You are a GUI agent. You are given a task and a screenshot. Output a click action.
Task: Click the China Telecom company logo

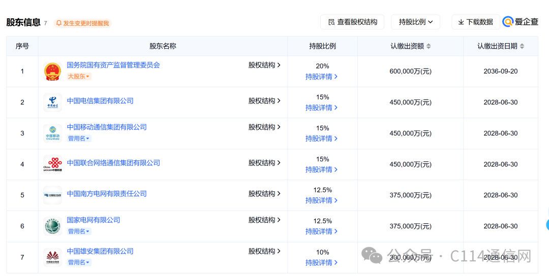tap(52, 102)
